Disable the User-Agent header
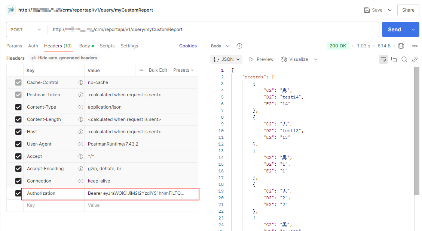The image size is (422, 231). click(18, 144)
